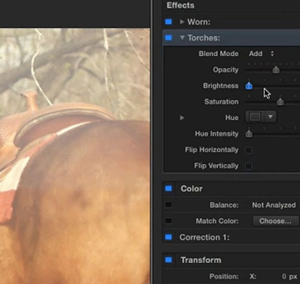Screen dimensions: 300x284
Task: Click the Hue Intensity slider handle
Action: pos(249,134)
